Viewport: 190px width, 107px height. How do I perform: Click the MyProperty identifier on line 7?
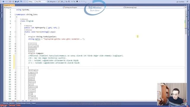point(40,28)
